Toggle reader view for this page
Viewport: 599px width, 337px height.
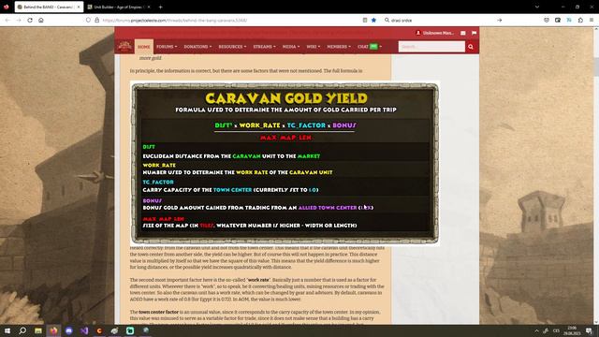click(x=365, y=20)
